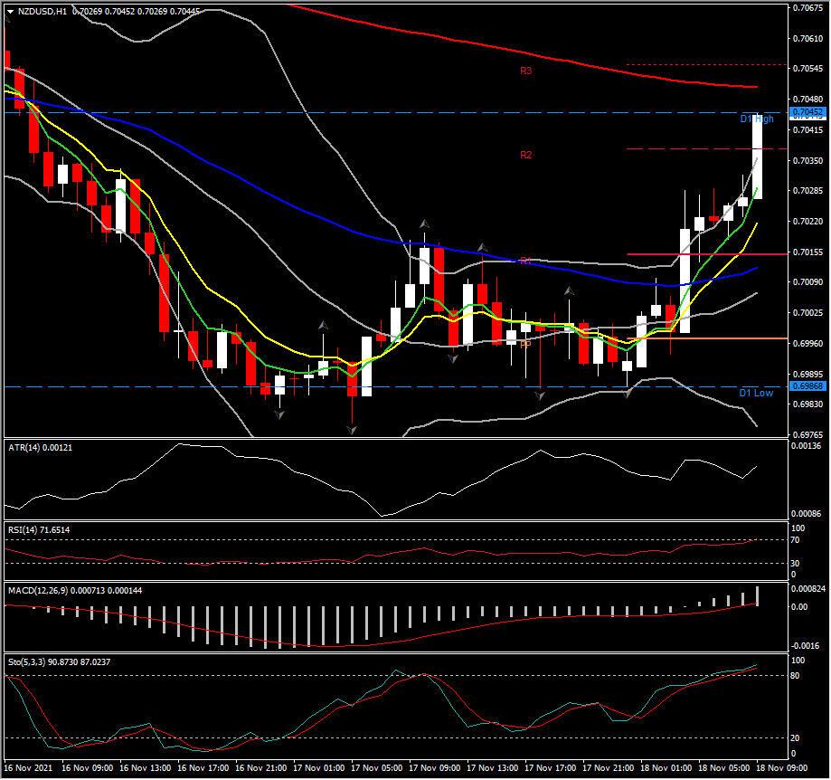The height and width of the screenshot is (780, 831).
Task: Click the D1 High line label
Action: pyautogui.click(x=756, y=119)
